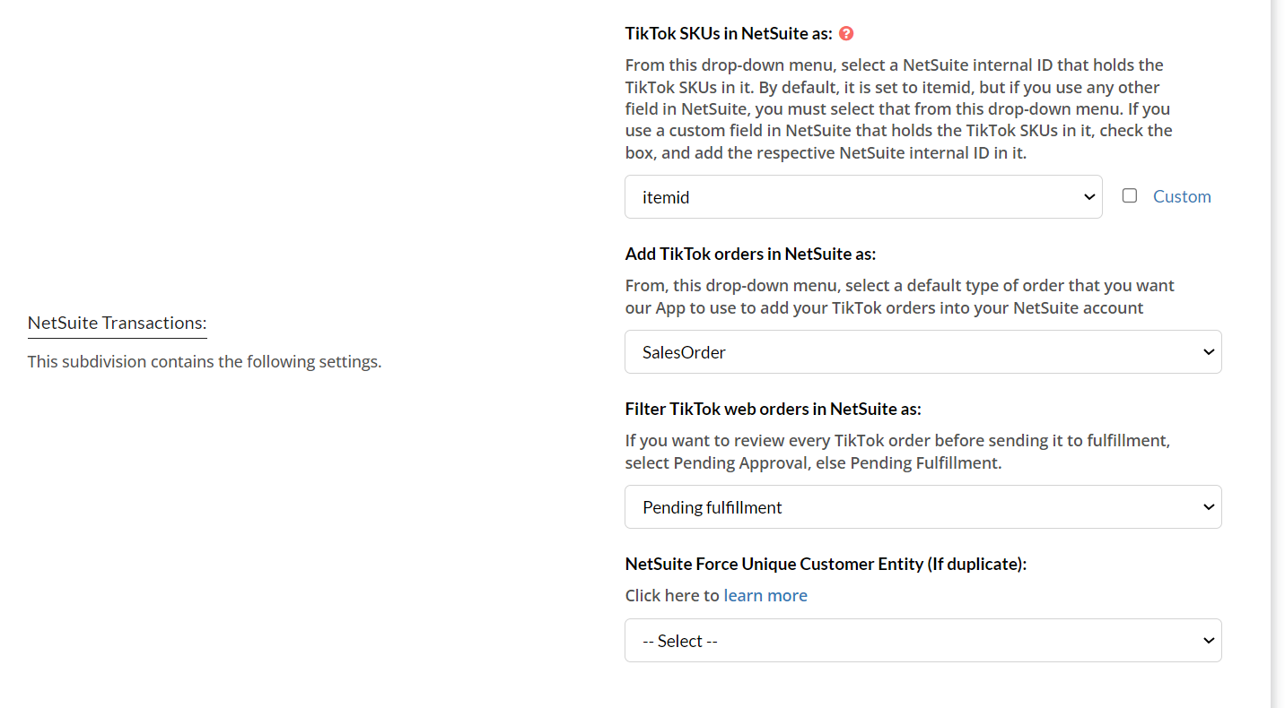Click the blue 'Custom' label text

coord(1182,196)
